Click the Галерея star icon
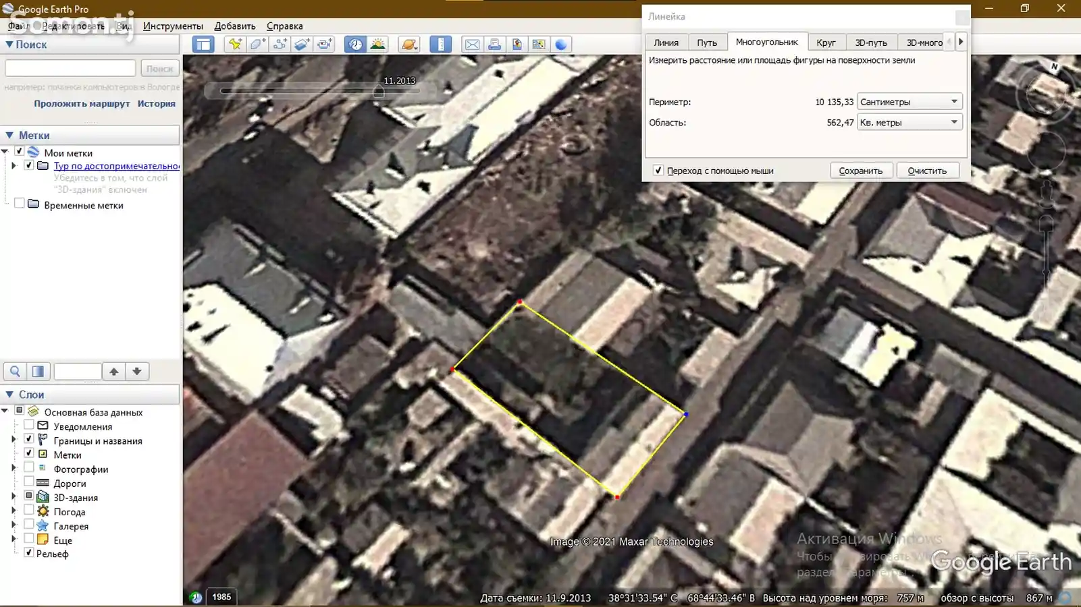Screen dimensions: 1081x607 pos(43,525)
